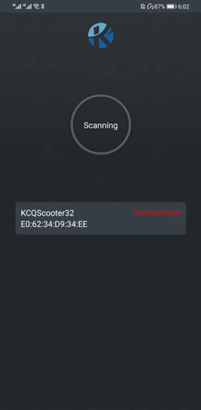Tap empty area below the device list
The width and height of the screenshot is (201, 410).
click(x=101, y=314)
